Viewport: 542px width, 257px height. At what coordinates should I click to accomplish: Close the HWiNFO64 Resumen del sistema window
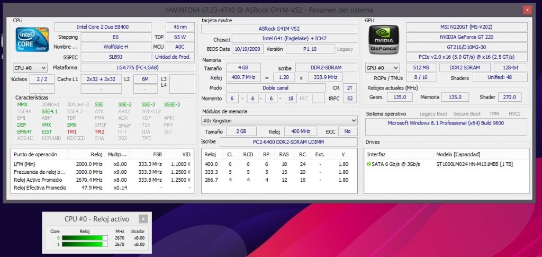pos(526,10)
